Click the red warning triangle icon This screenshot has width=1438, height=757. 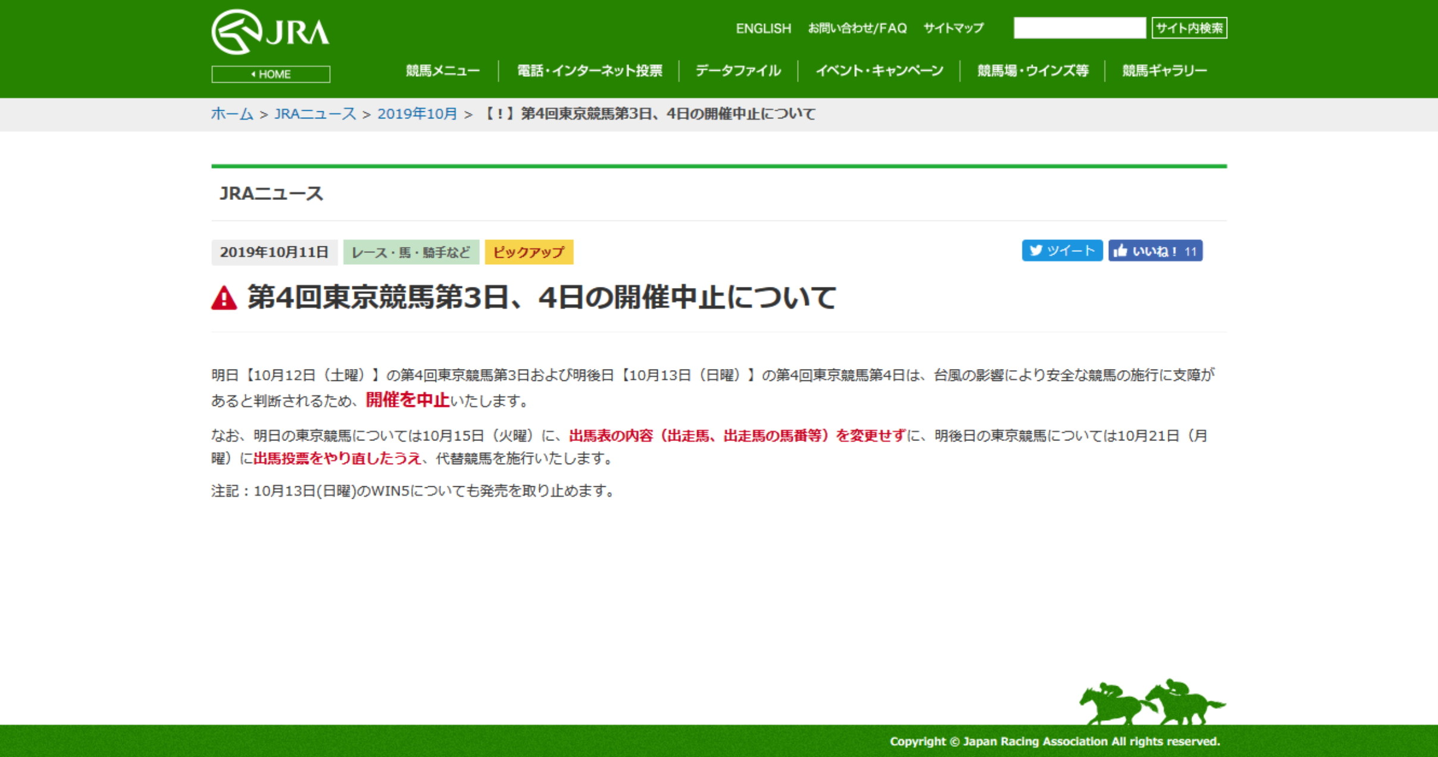(x=224, y=298)
